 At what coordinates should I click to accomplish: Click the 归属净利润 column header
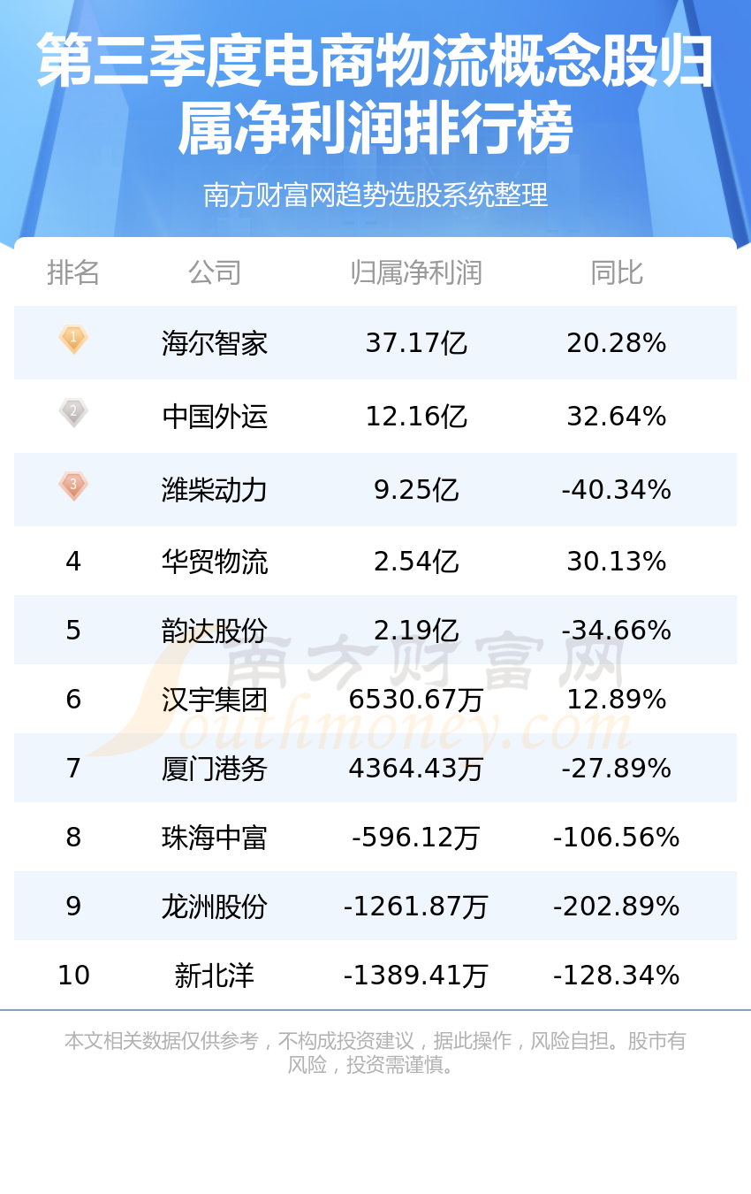416,272
